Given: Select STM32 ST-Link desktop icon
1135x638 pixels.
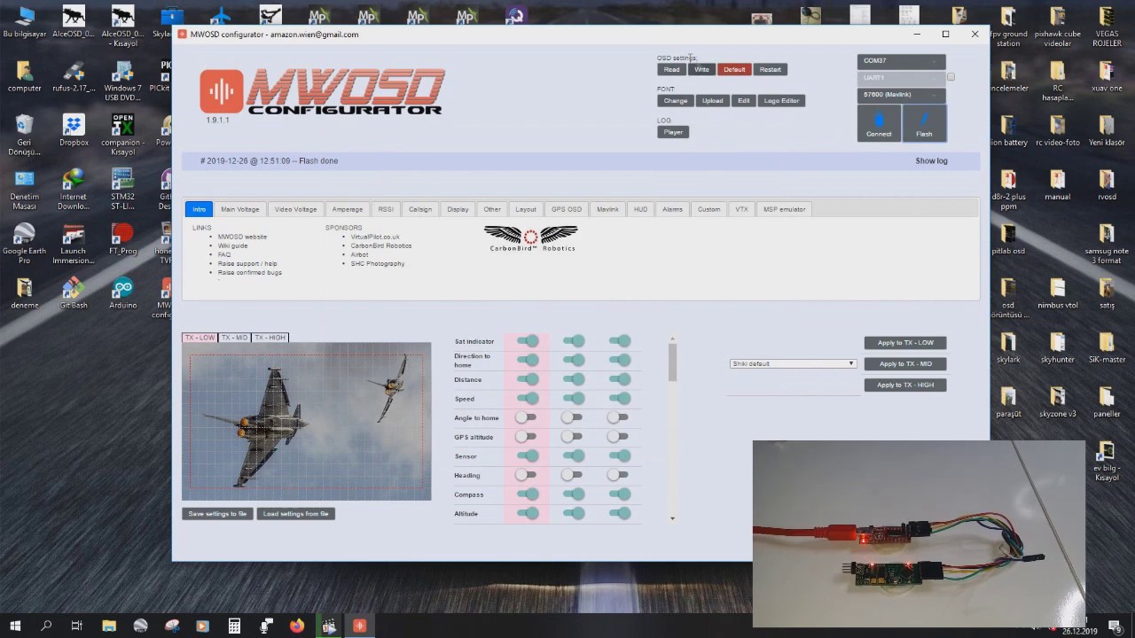Looking at the screenshot, I should [122, 189].
